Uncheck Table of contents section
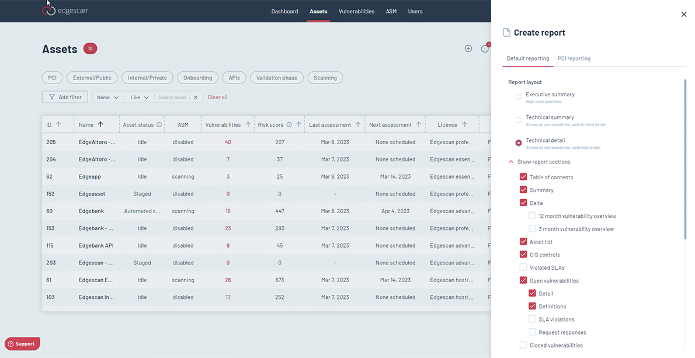 [x=523, y=177]
